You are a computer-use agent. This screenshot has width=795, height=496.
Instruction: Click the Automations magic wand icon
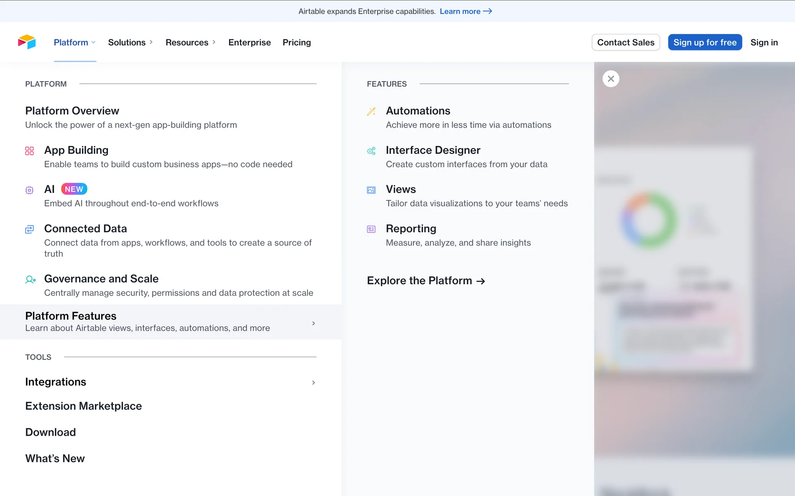pos(371,112)
